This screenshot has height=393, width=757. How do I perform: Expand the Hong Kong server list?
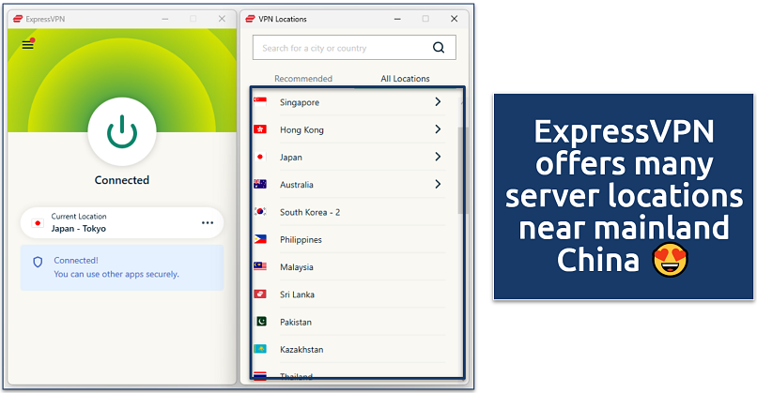point(438,129)
